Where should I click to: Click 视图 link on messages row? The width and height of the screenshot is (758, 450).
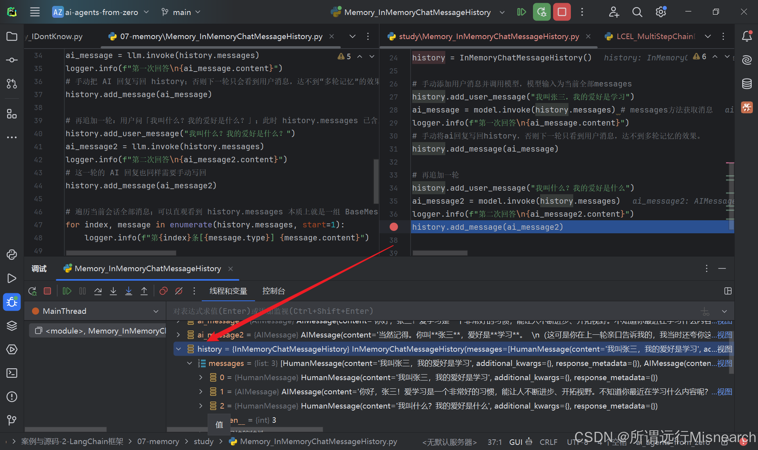[724, 363]
